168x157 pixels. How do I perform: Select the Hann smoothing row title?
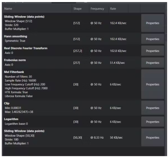click(15, 36)
